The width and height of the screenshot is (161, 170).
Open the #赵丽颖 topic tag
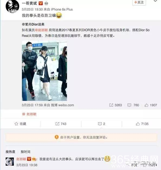(29, 114)
